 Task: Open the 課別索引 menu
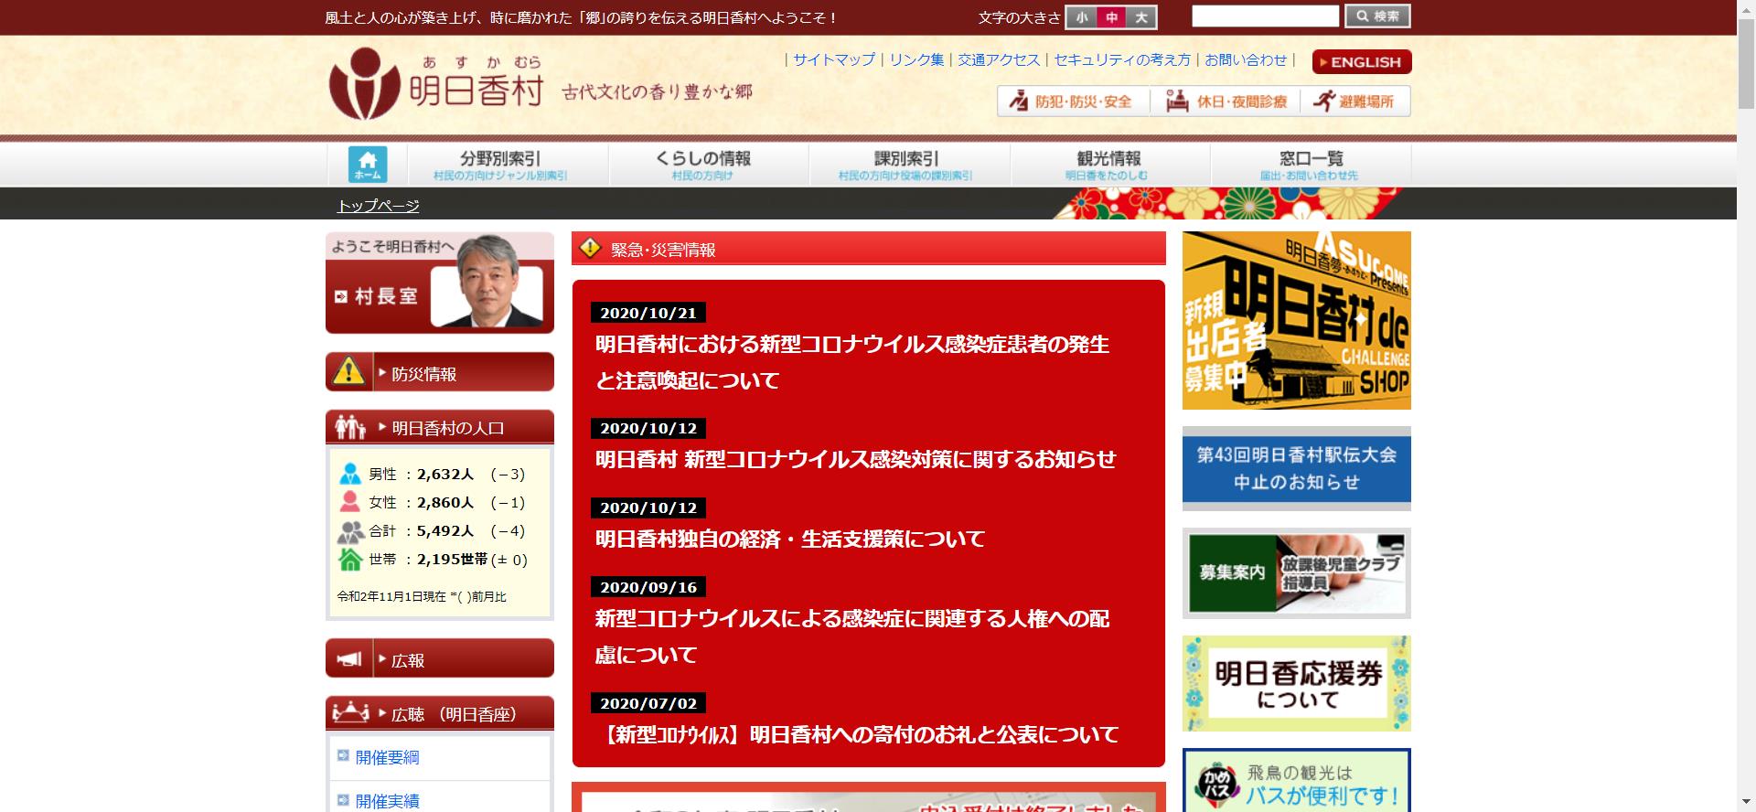point(909,165)
